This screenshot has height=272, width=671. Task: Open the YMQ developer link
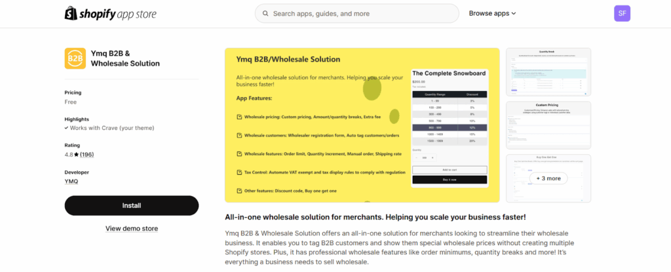click(x=71, y=181)
